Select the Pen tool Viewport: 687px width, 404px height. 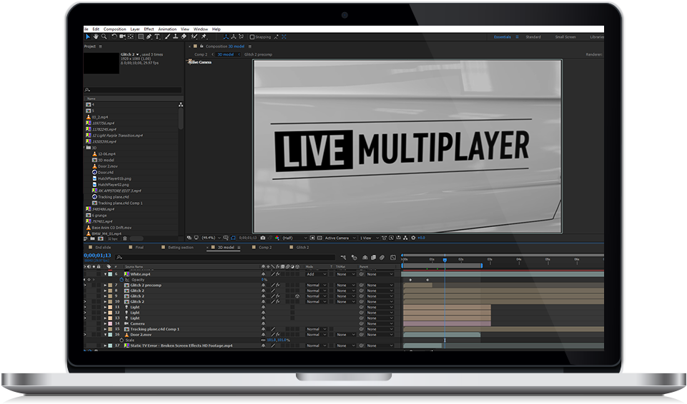[149, 36]
